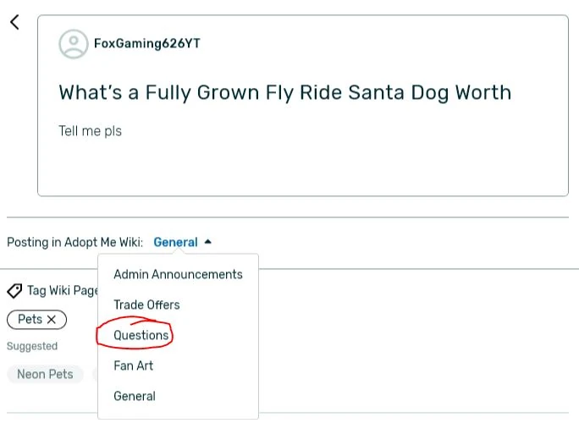The width and height of the screenshot is (579, 423).
Task: Click the tag icon beside Tag Wiki Pages
Action: click(14, 291)
